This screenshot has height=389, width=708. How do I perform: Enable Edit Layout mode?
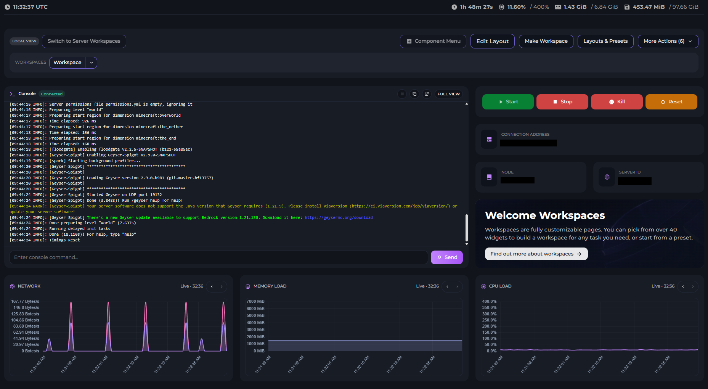(x=492, y=41)
